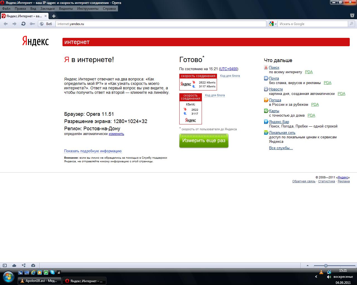Toggle Opera Turbo speedometer icon
The width and height of the screenshot is (357, 285).
pos(33,266)
